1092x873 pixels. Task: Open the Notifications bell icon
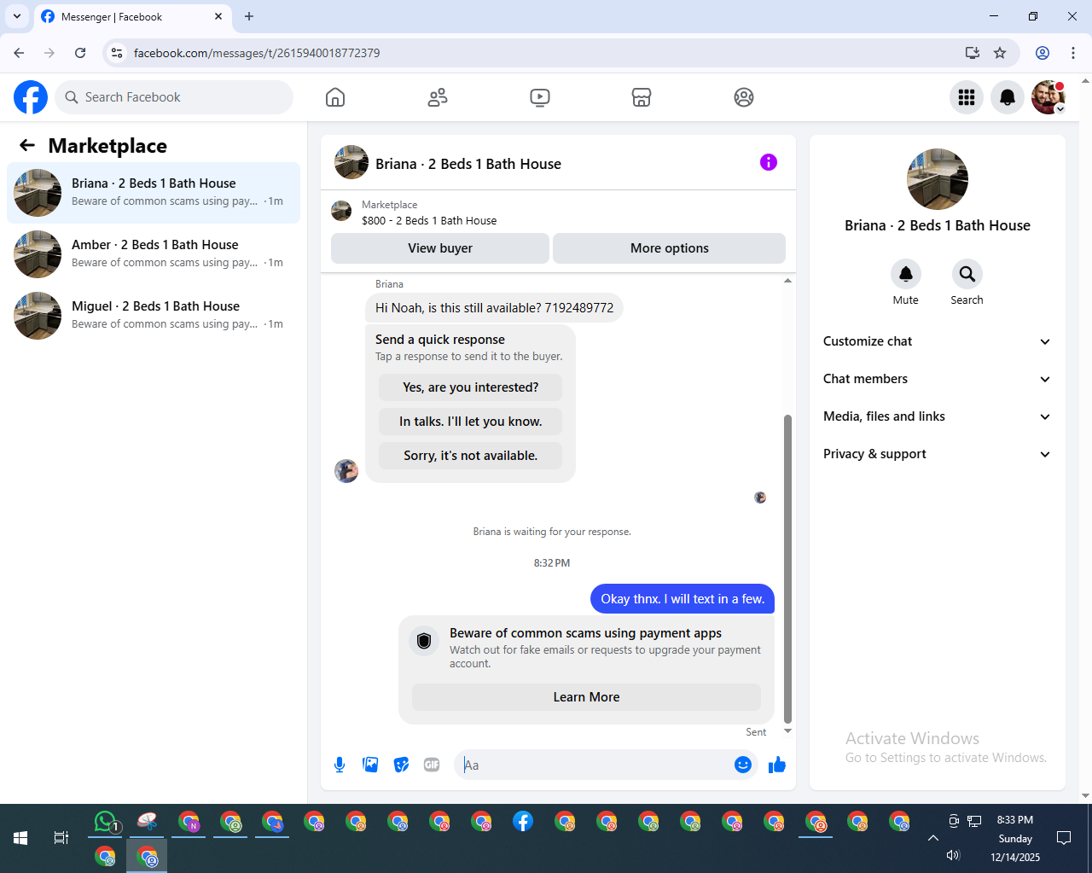(x=1008, y=97)
